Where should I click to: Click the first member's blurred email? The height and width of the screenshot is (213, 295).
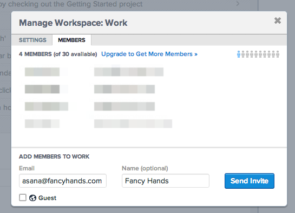129,72
